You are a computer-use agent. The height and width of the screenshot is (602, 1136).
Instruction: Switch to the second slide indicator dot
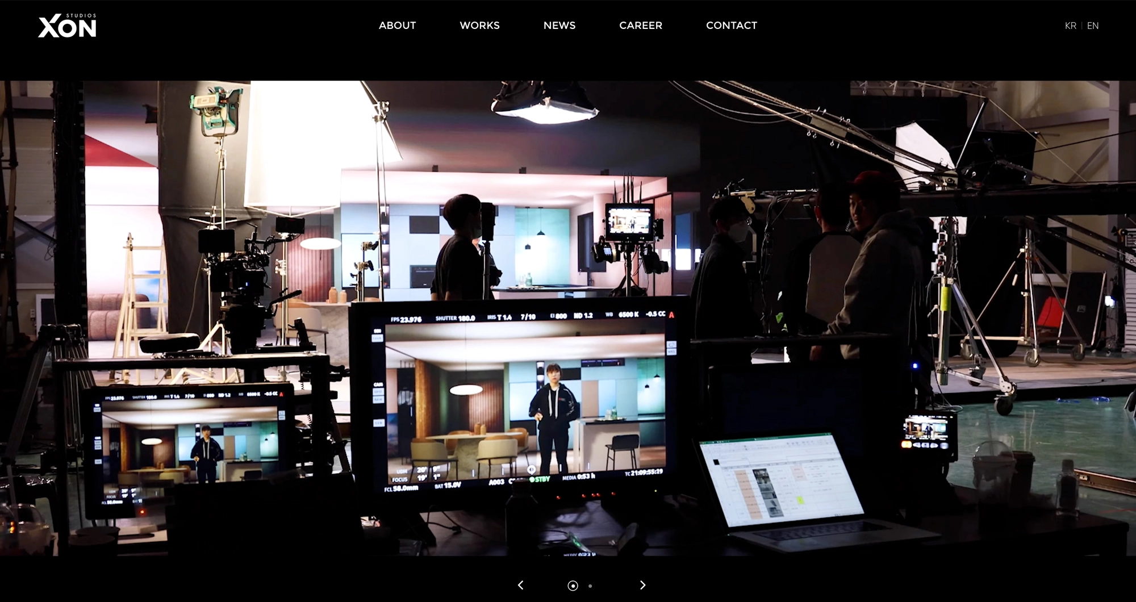tap(590, 586)
